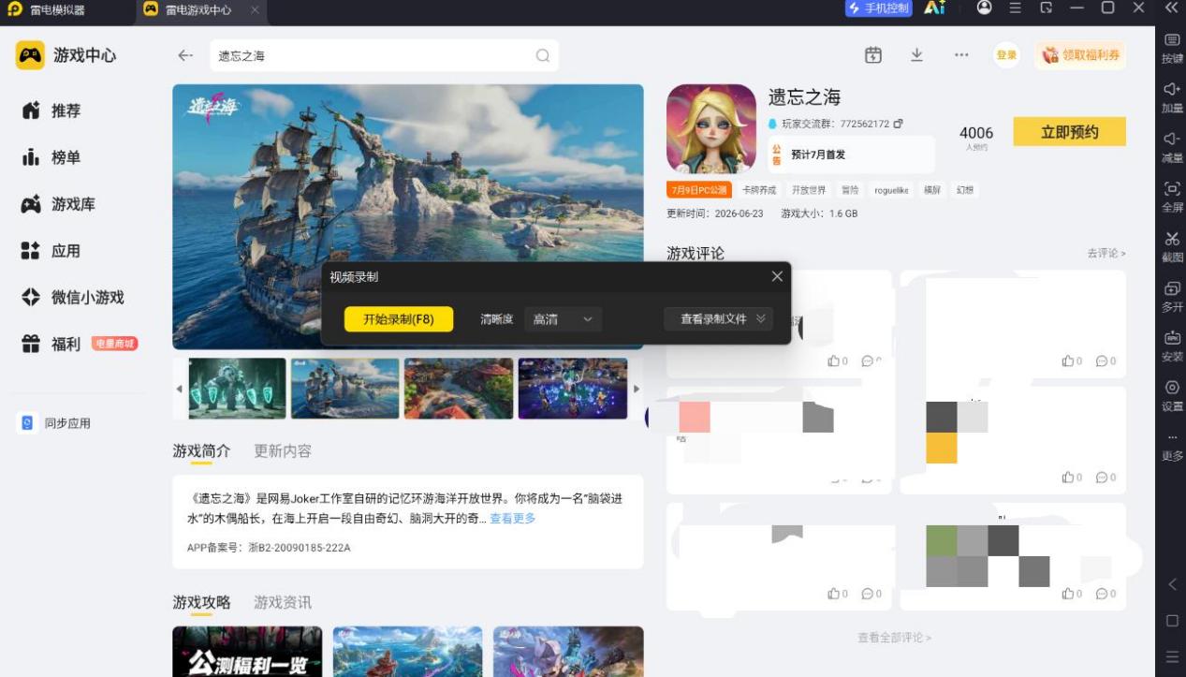The image size is (1186, 677).
Task: Select the purple battle screenshot thumbnail
Action: (573, 389)
